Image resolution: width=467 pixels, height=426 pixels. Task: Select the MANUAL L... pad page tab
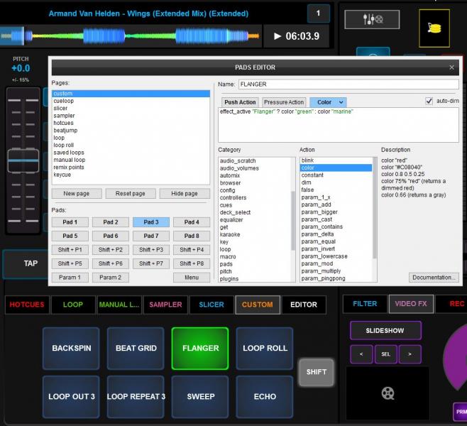pos(119,305)
